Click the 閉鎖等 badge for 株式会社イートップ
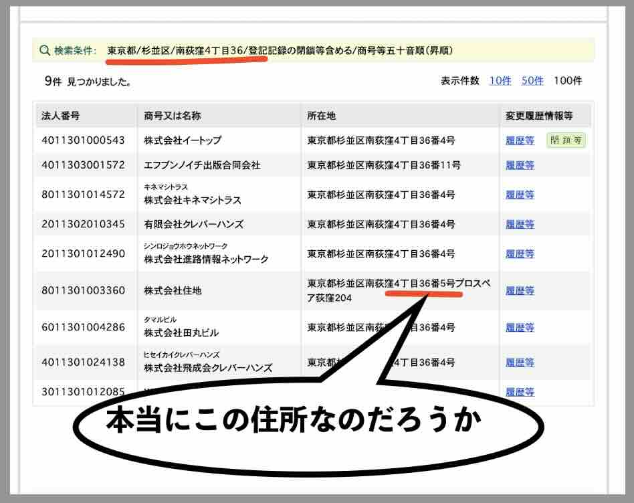Screen dimensions: 634x503 click(x=566, y=140)
